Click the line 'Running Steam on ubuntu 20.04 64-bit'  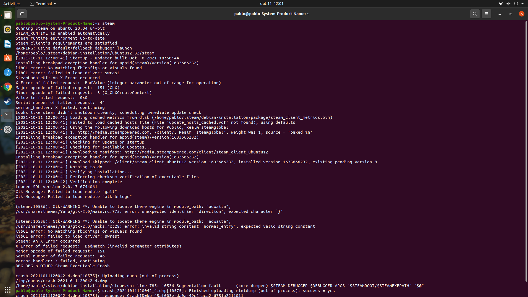(60, 28)
